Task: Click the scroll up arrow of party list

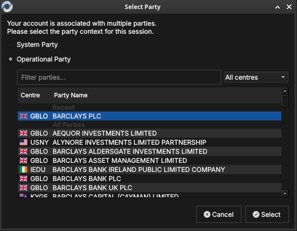Action: 285,91
